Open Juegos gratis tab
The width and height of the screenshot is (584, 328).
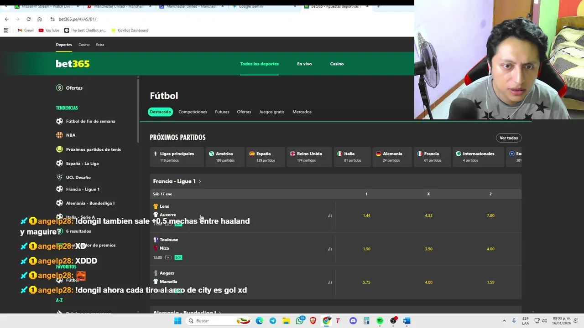271,112
